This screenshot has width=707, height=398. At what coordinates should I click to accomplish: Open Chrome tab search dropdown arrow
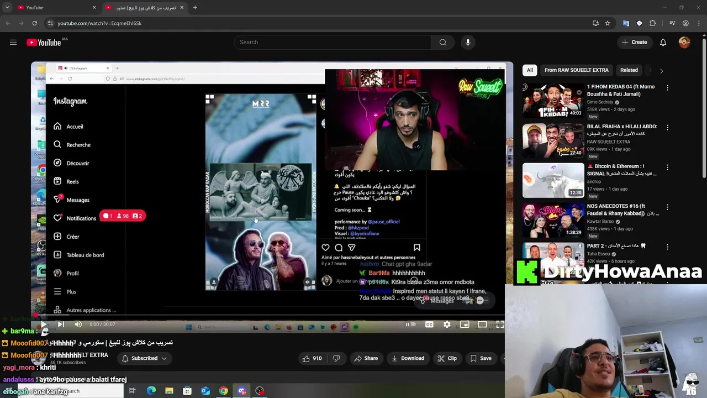pyautogui.click(x=7, y=7)
